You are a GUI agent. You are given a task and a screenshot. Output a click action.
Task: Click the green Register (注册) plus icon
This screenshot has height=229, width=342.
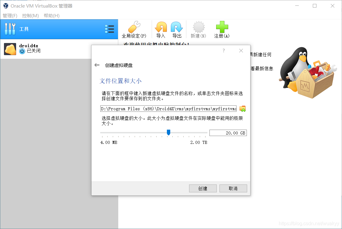tap(222, 27)
